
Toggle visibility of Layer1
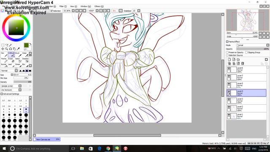coord(229,115)
